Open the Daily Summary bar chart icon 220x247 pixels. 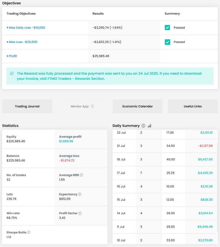[x=150, y=126]
